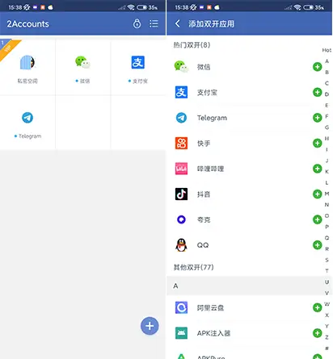Jump to letter M in alphabet index
Image resolution: width=333 pixels, height=359 pixels.
coord(327,194)
